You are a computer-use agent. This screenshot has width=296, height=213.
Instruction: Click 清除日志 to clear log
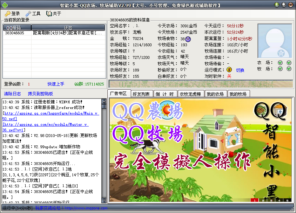click(13, 94)
